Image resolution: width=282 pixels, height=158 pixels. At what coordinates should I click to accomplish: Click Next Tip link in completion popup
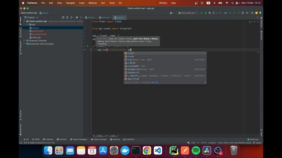(x=155, y=83)
